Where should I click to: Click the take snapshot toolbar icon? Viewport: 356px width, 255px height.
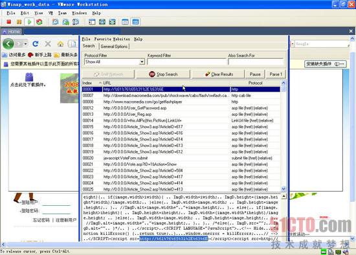pyautogui.click(x=56, y=22)
